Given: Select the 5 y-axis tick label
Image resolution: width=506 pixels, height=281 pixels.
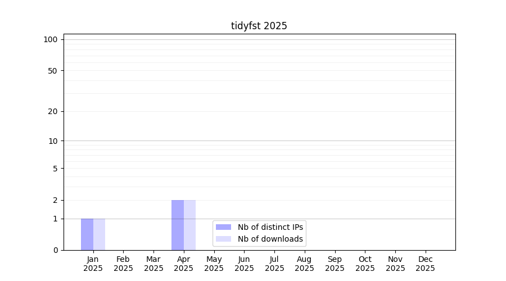Looking at the screenshot, I should click(55, 169).
